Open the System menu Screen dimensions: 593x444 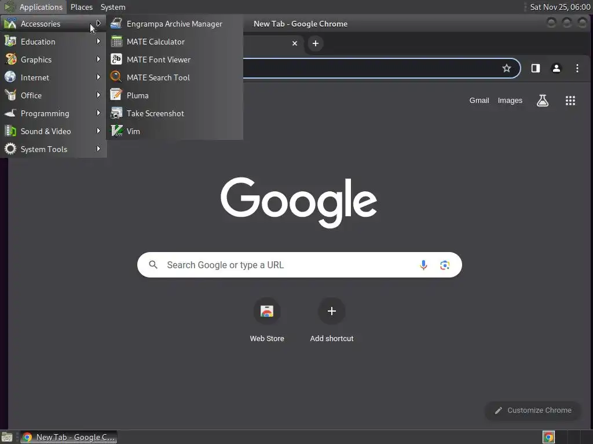113,7
